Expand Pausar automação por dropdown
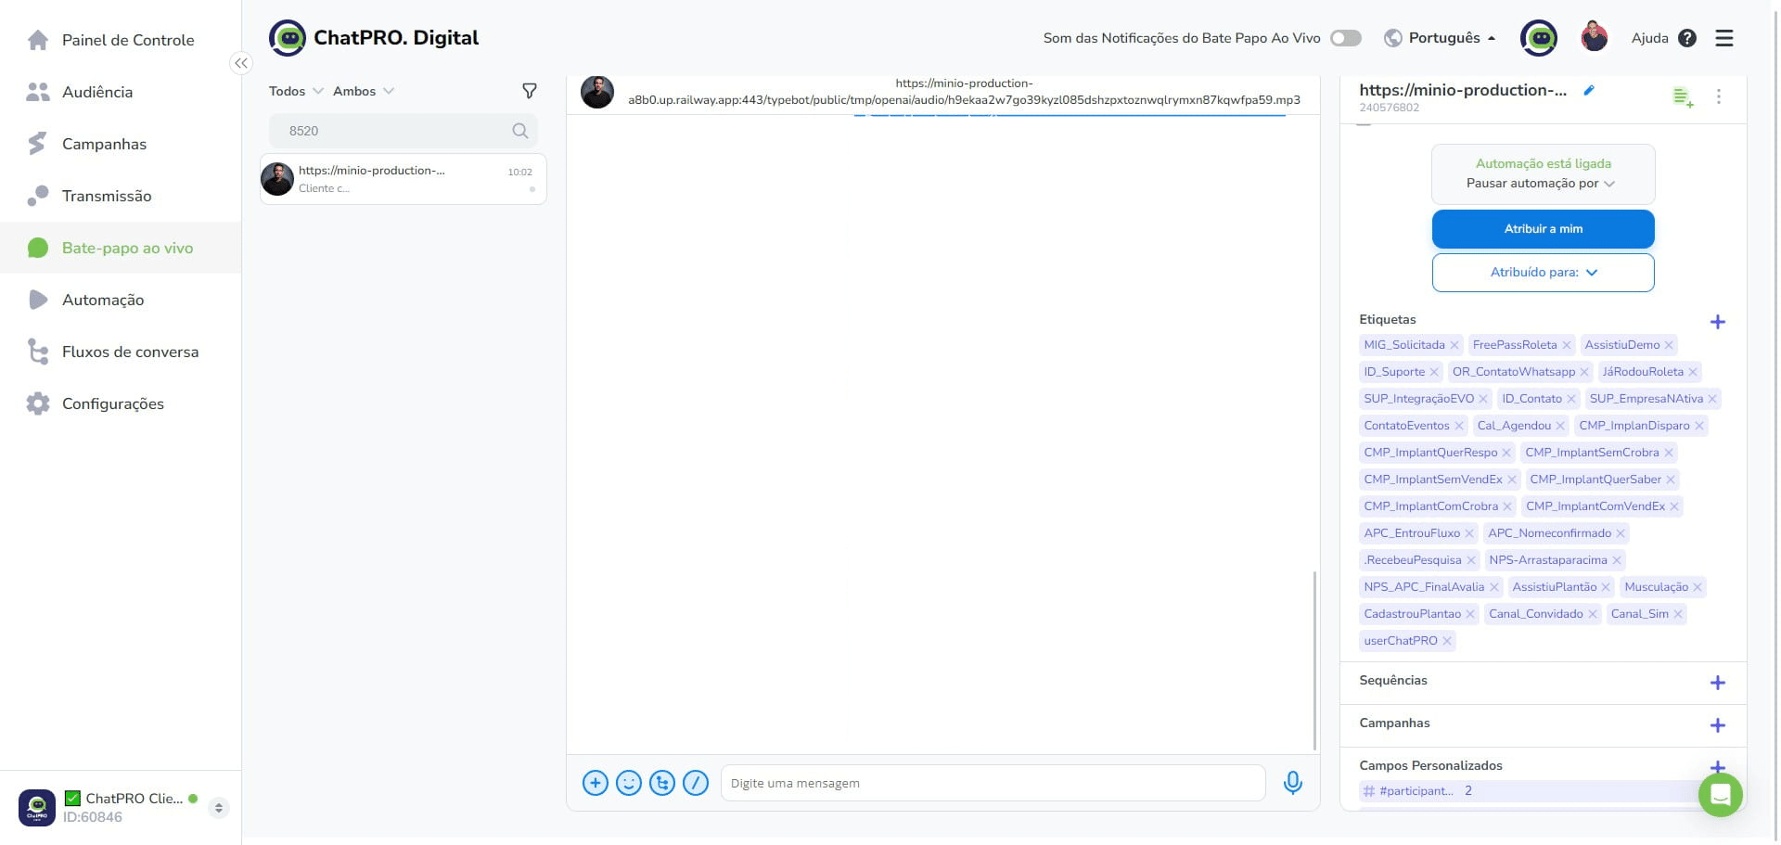 1541,184
